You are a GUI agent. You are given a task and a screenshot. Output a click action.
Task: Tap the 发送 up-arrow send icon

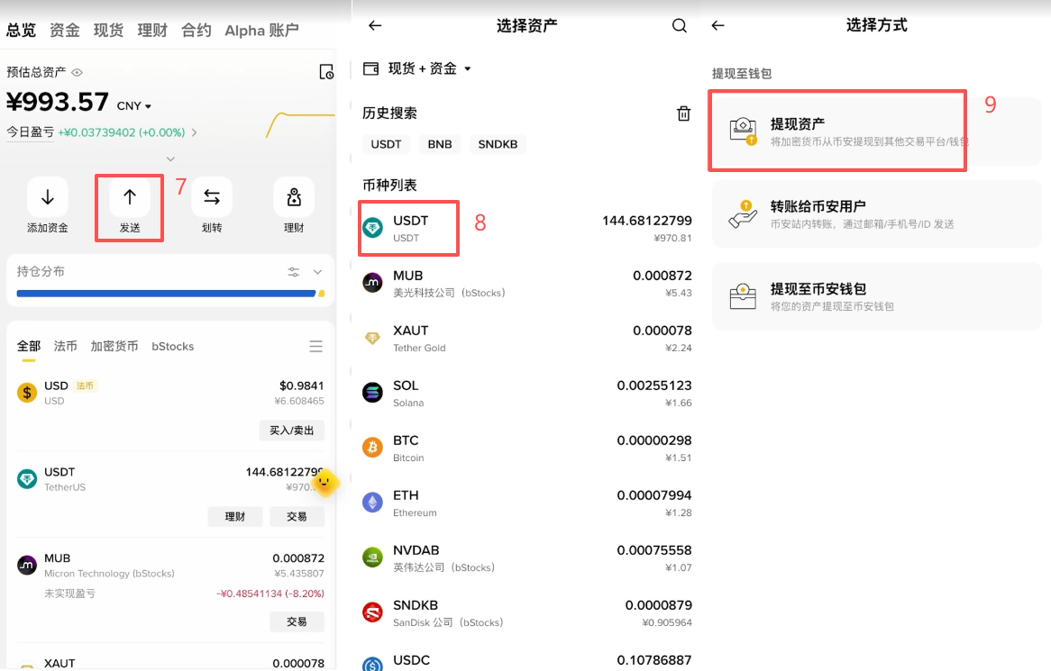click(x=130, y=197)
